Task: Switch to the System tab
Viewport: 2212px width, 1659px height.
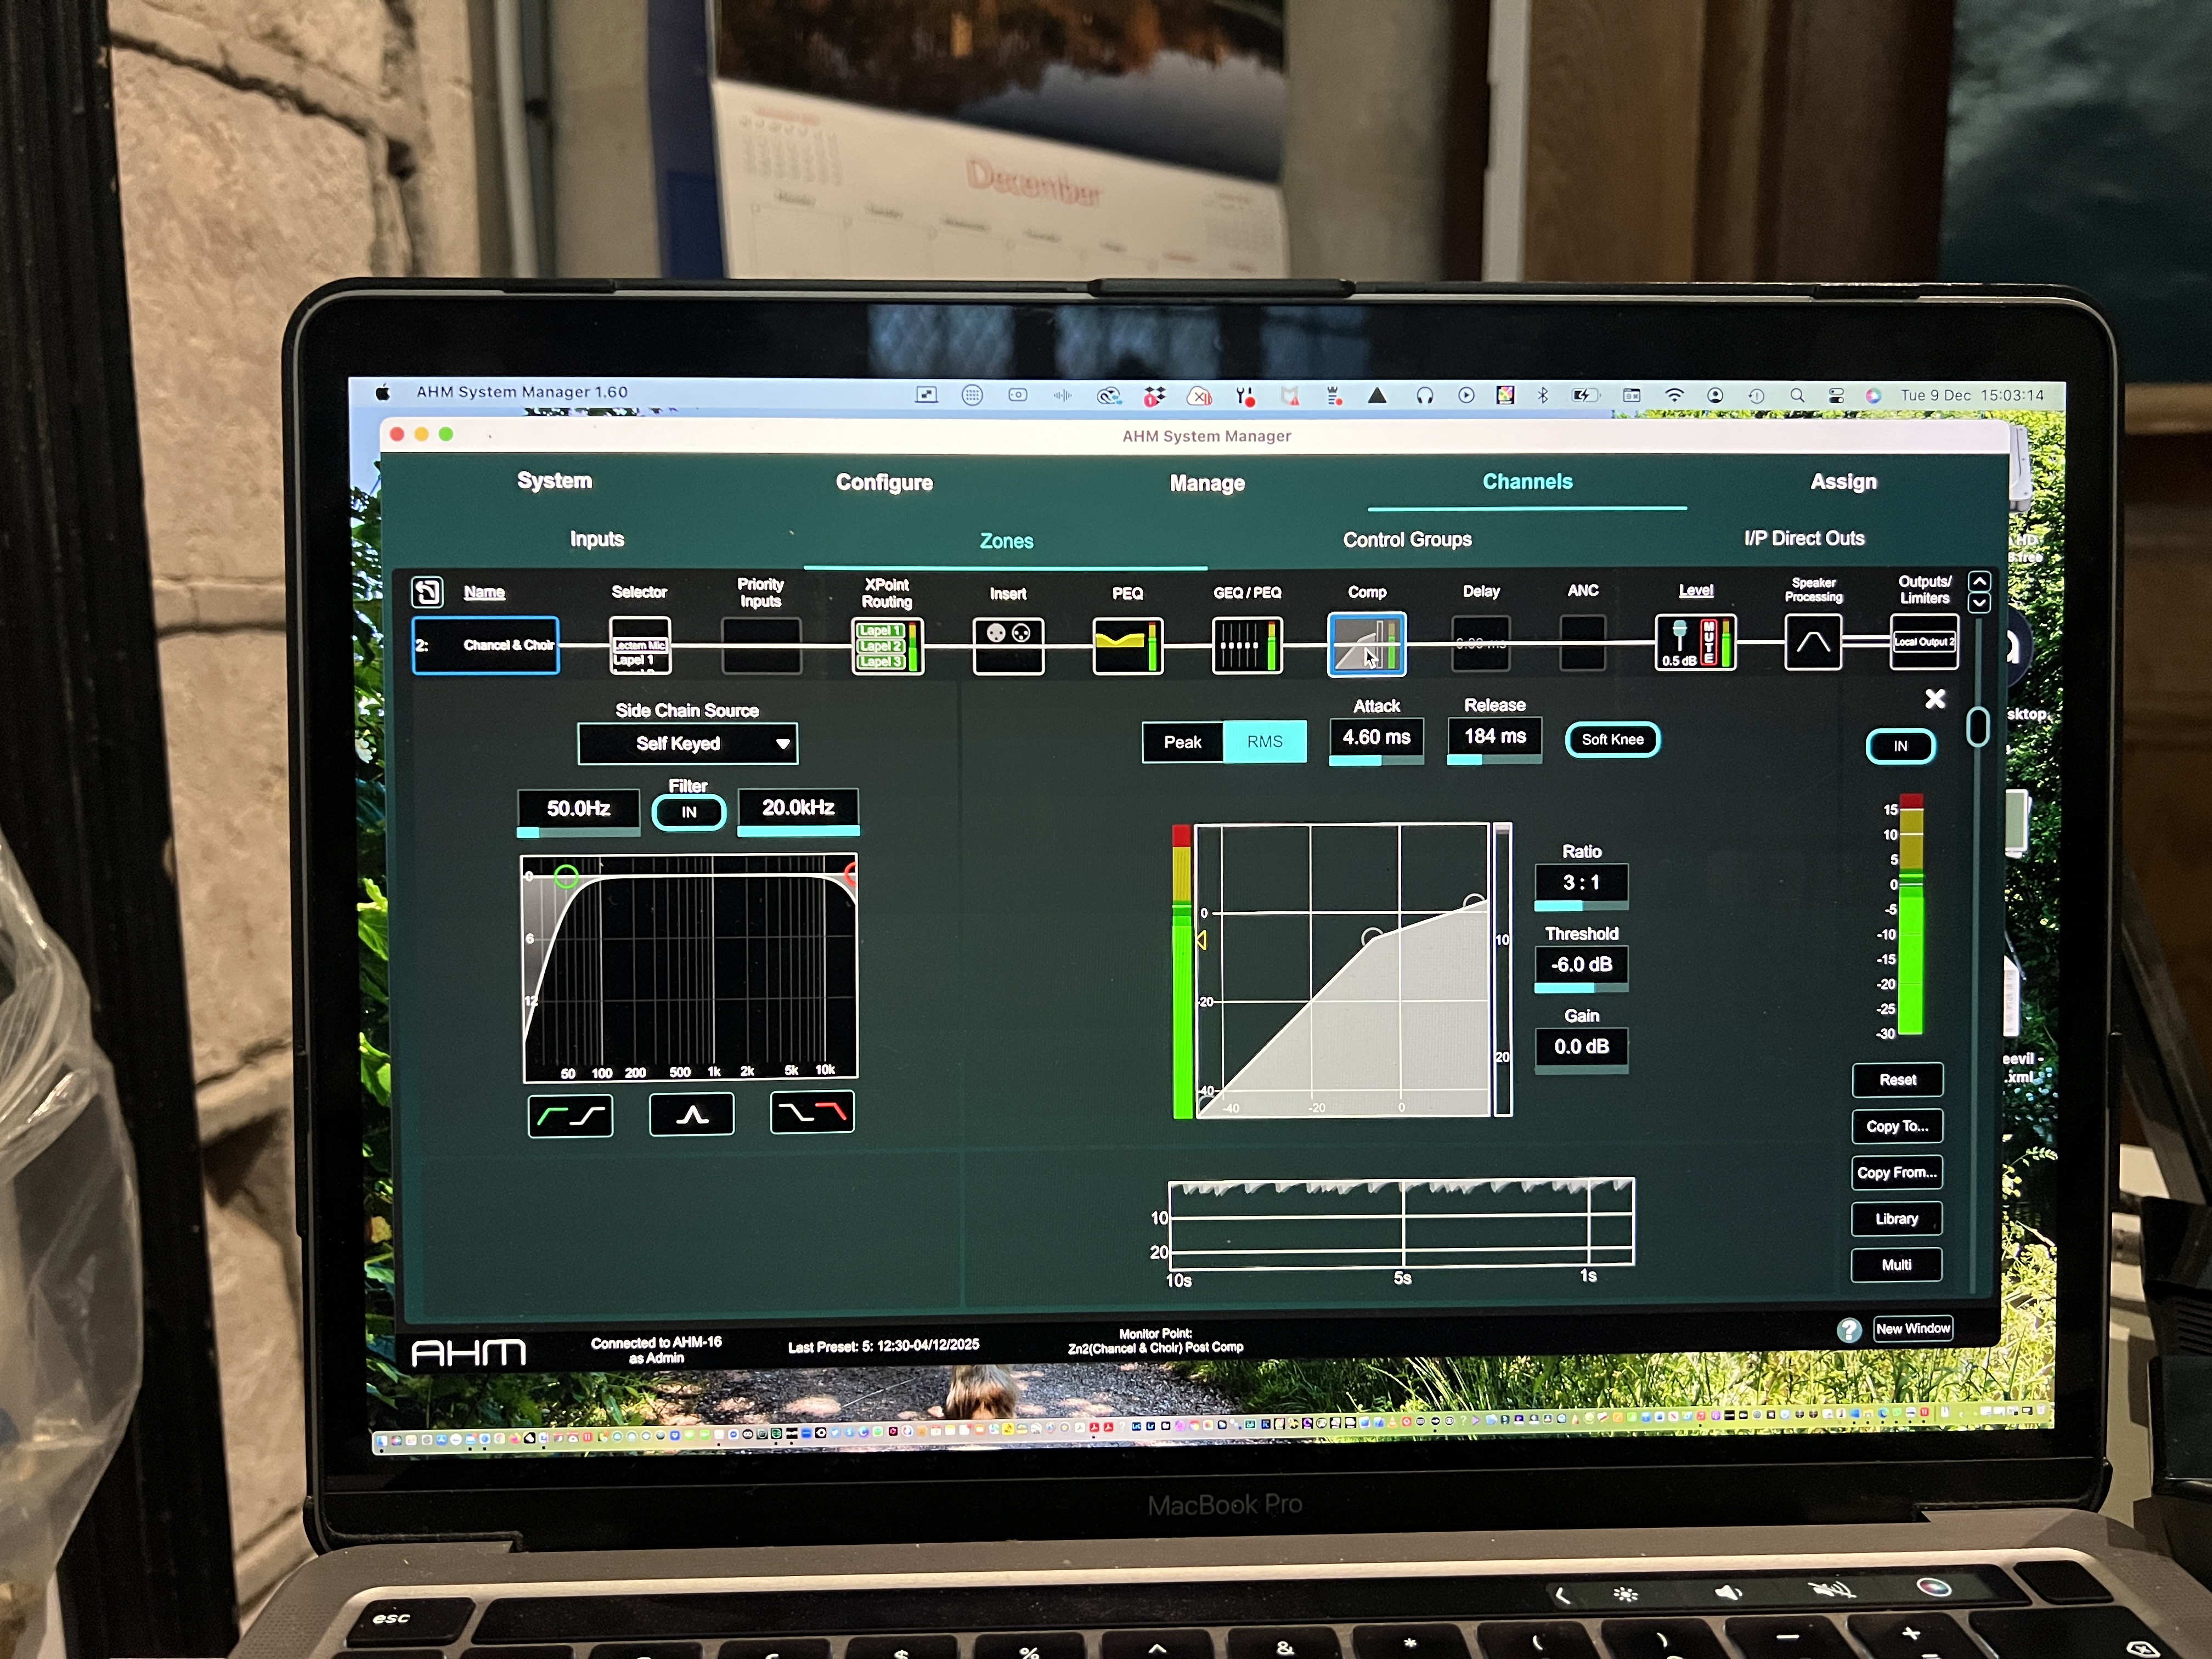Action: [x=554, y=481]
